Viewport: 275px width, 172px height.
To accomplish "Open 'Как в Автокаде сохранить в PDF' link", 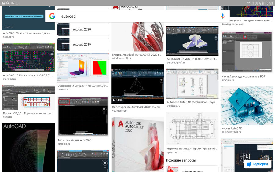I will 243,77.
